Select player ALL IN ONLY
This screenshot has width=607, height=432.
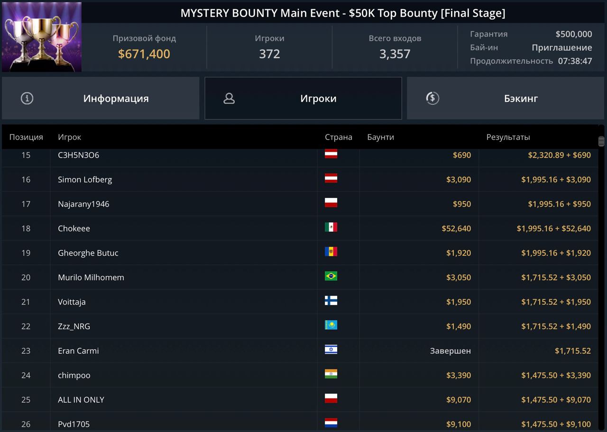pyautogui.click(x=81, y=400)
